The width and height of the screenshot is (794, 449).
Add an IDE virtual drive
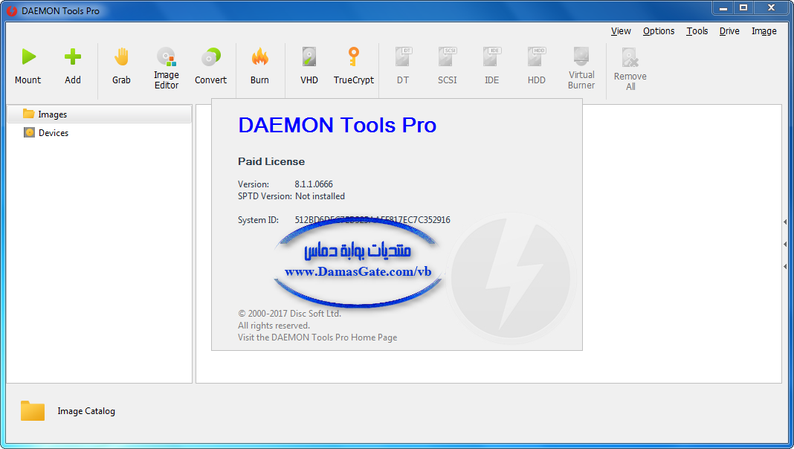(491, 56)
